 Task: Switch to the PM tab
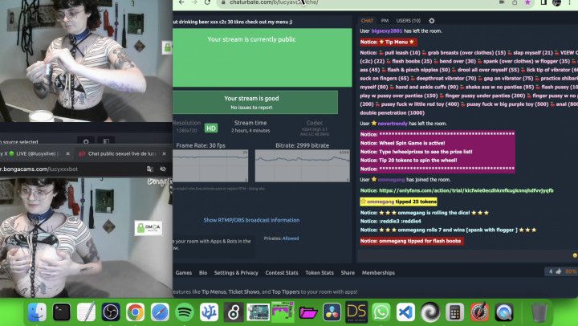[385, 21]
